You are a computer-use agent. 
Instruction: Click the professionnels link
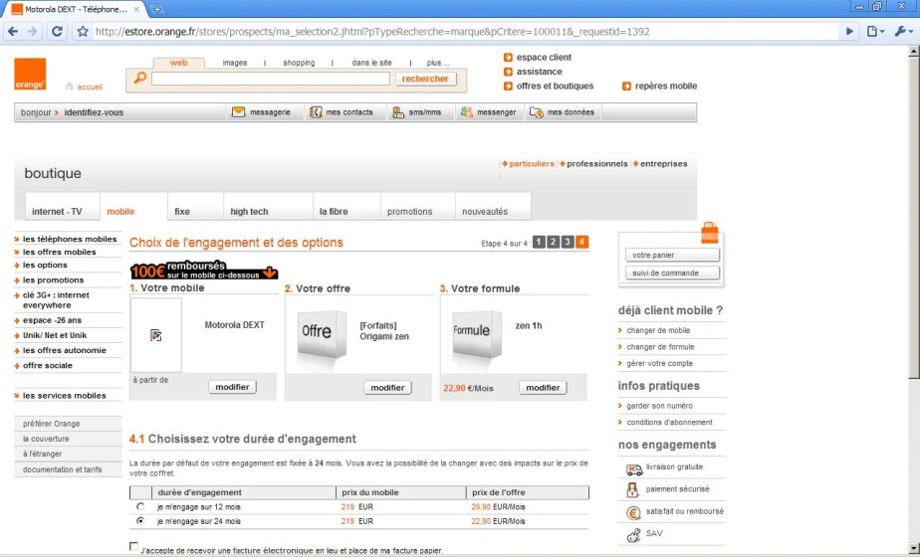tap(596, 164)
